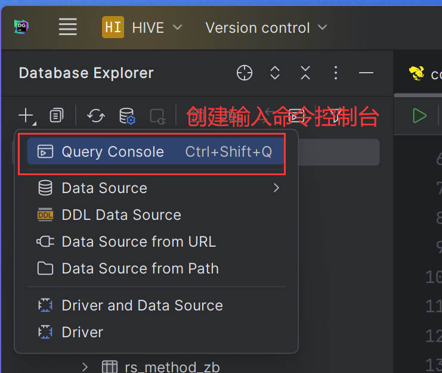The image size is (442, 373).
Task: Hide the Database Explorer panel
Action: tap(366, 73)
